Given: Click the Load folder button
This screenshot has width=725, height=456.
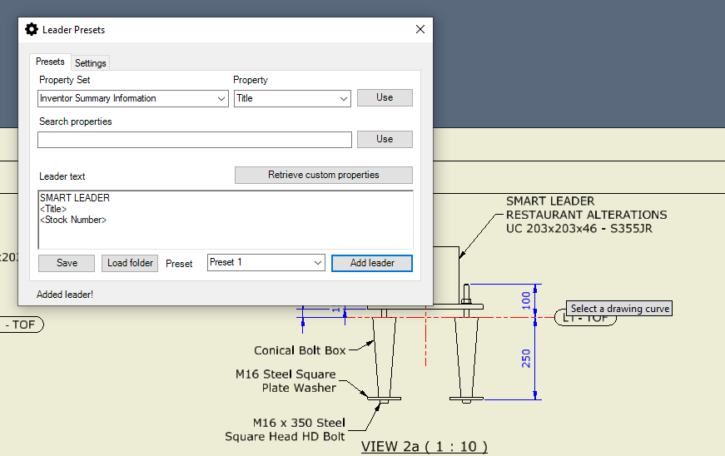Looking at the screenshot, I should 130,263.
